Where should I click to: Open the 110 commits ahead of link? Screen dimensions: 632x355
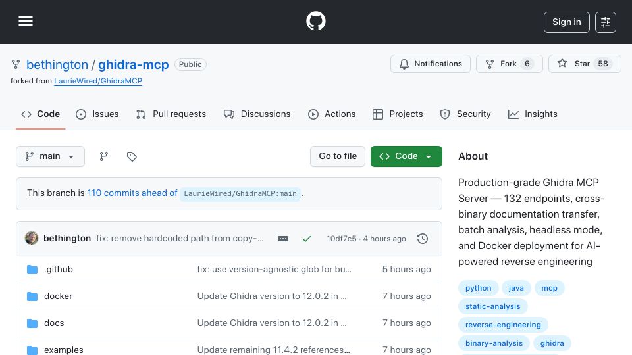pos(132,193)
